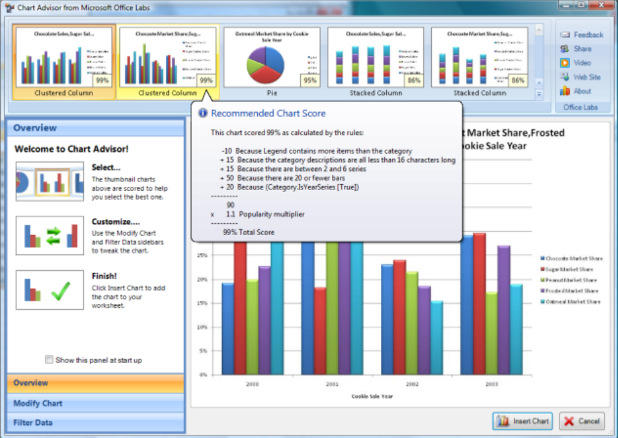Click the green Peanut Market Share legend swatch
The image size is (618, 438).
[542, 280]
